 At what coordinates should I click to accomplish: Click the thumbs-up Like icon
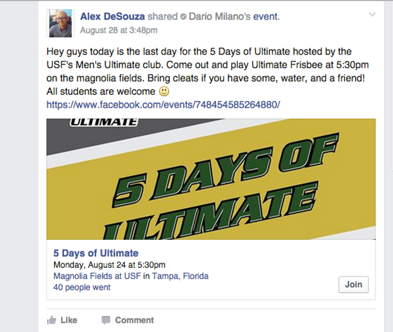[x=51, y=320]
